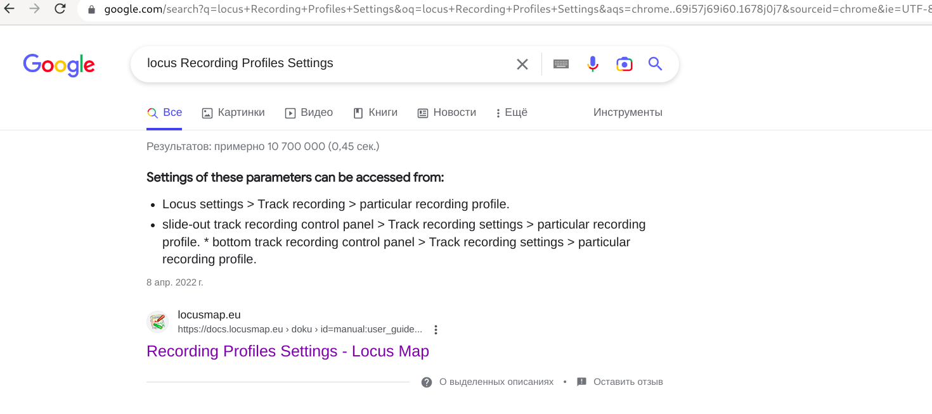Open the Новости tab
932x414 pixels.
point(447,113)
